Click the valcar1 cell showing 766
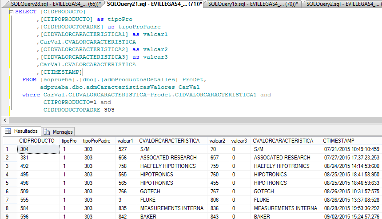The image size is (382, 219). coord(126,191)
